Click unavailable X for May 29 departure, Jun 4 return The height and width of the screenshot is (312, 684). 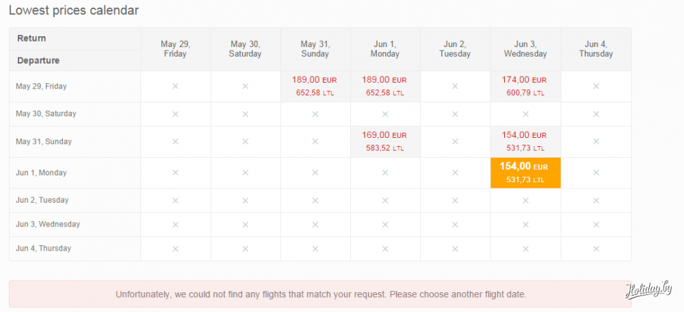click(596, 86)
